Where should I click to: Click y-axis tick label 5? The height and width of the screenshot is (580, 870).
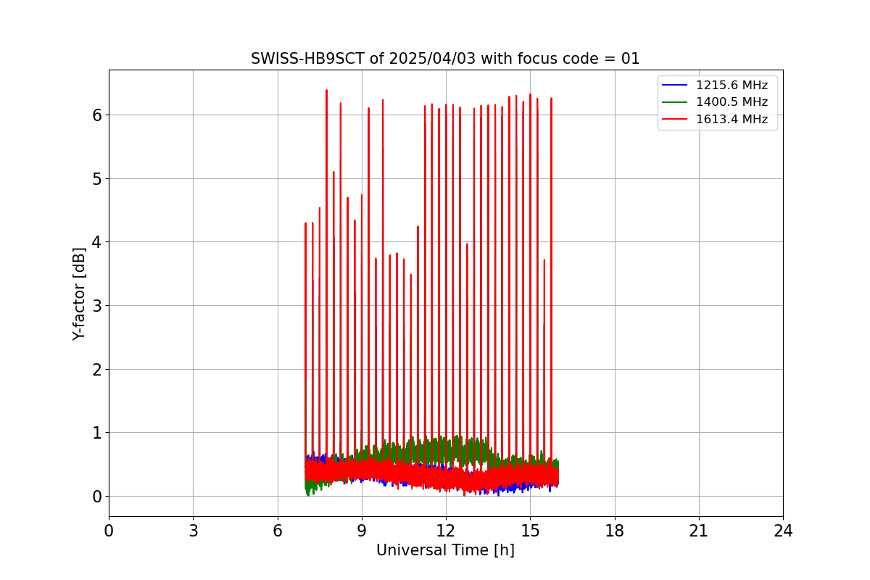pyautogui.click(x=96, y=178)
